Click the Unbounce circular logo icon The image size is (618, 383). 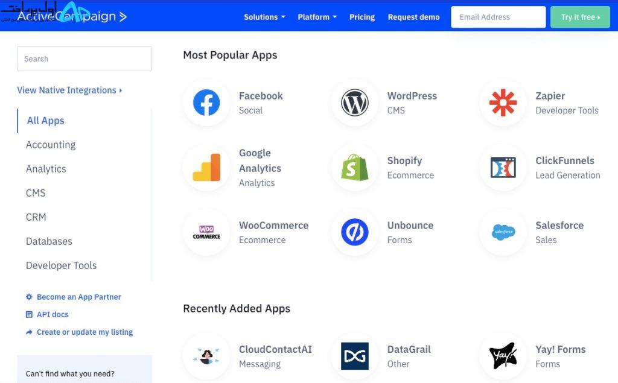[355, 232]
